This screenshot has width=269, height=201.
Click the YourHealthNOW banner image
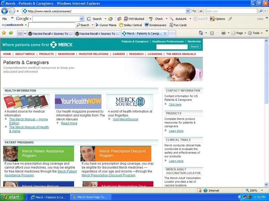point(78,102)
